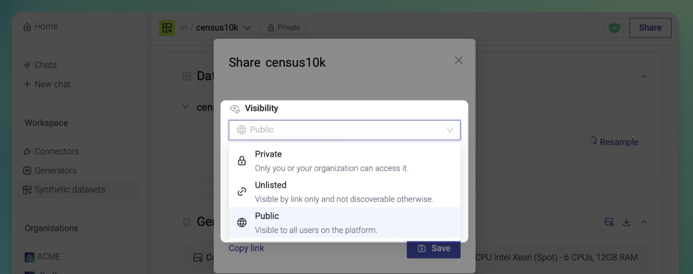
Task: Collapse the Data section chevron
Action: coord(644,76)
